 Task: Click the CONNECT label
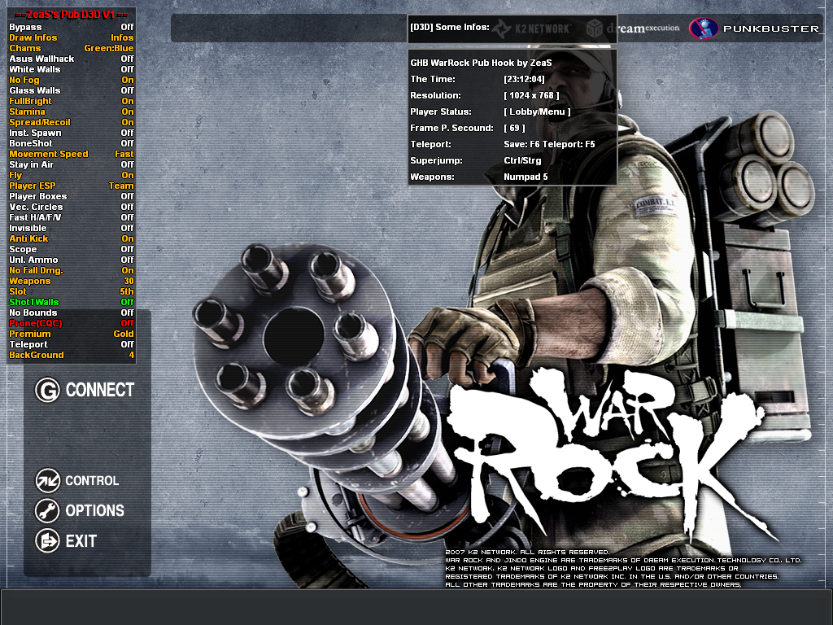click(x=100, y=390)
